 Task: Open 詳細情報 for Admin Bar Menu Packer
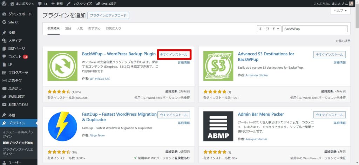(x=339, y=123)
